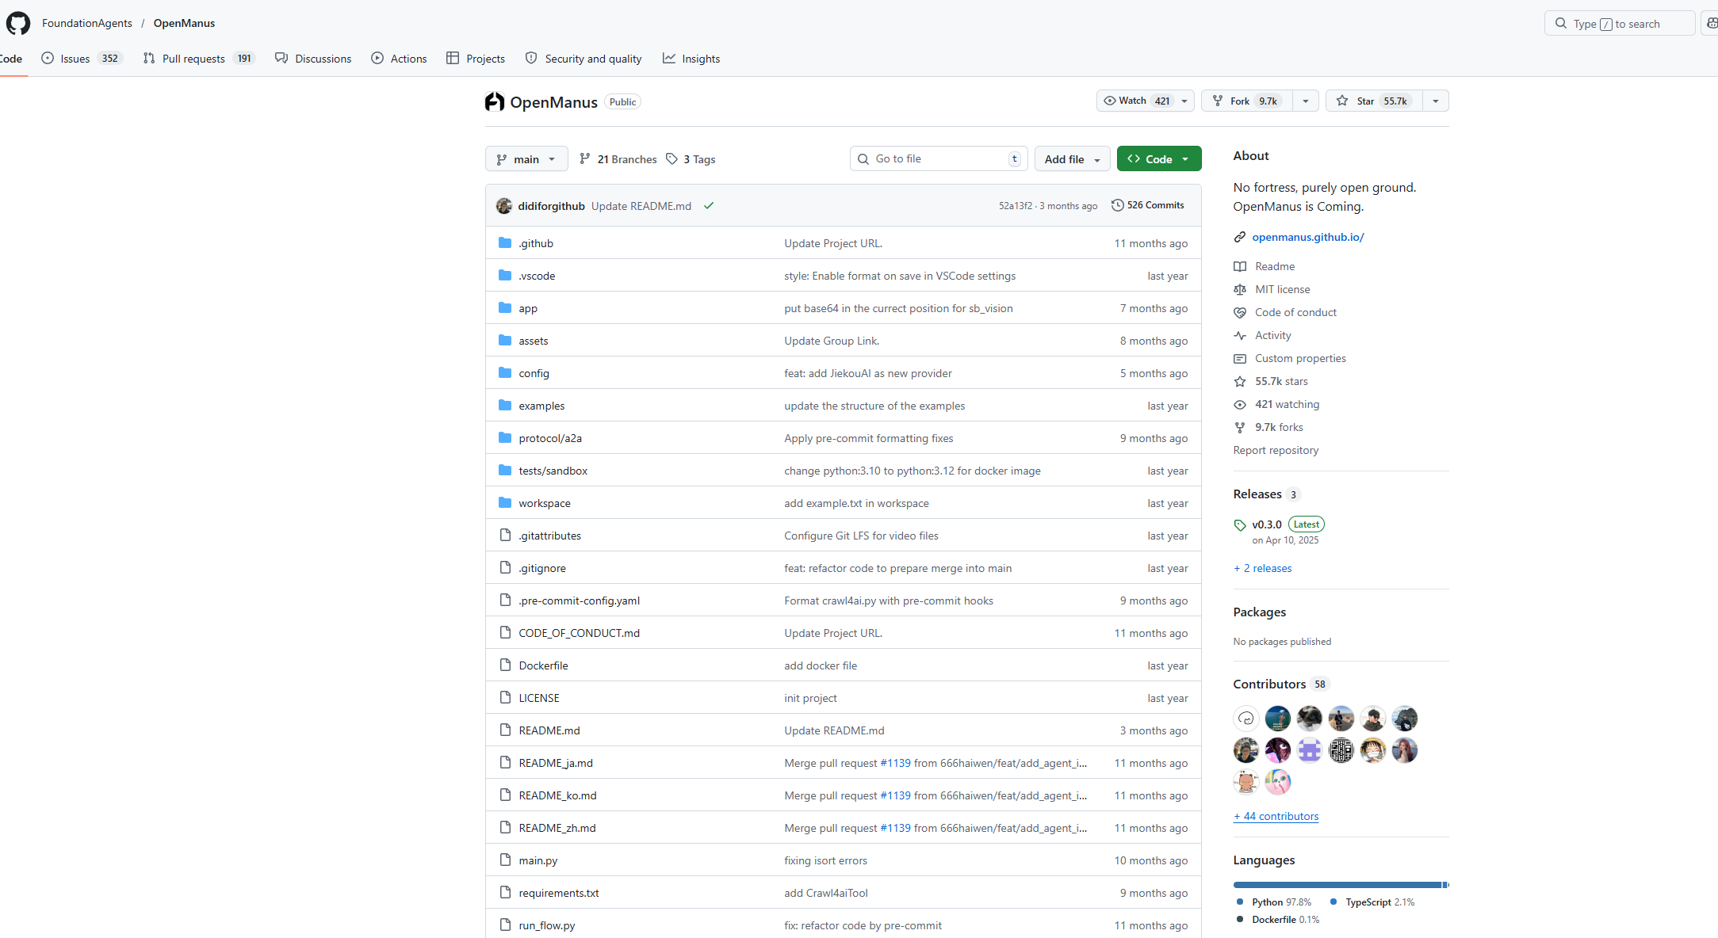Click the Python language color dot
Image resolution: width=1718 pixels, height=938 pixels.
pyautogui.click(x=1240, y=902)
